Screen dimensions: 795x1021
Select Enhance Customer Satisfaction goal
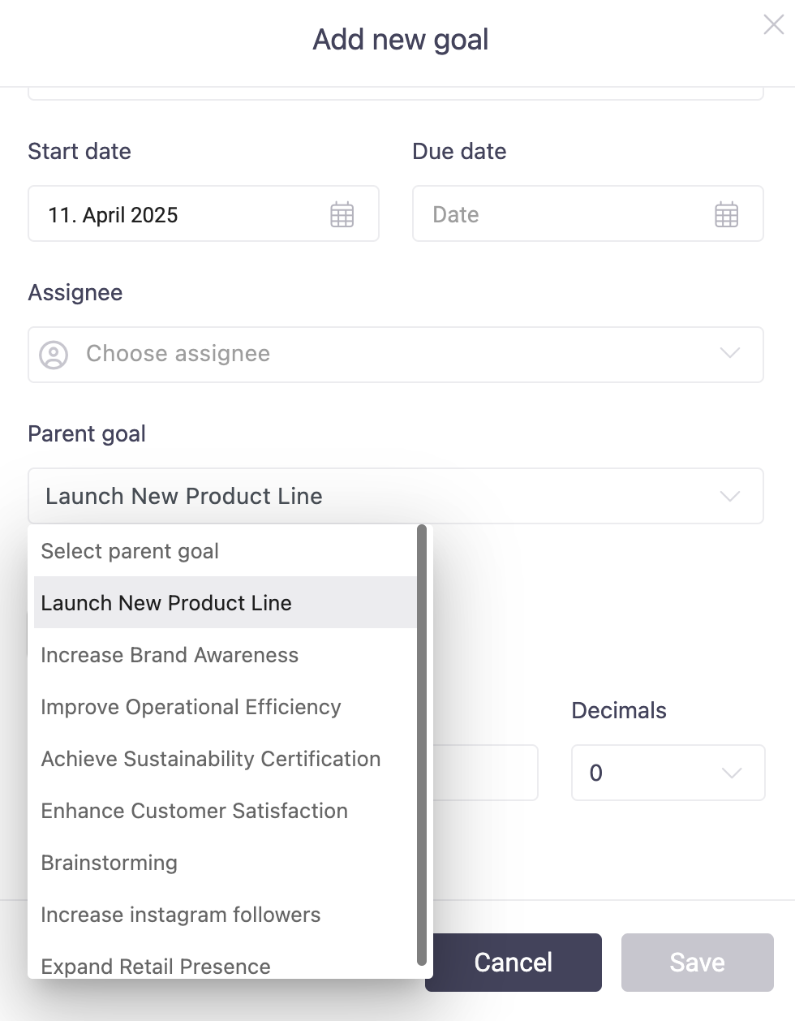(195, 811)
